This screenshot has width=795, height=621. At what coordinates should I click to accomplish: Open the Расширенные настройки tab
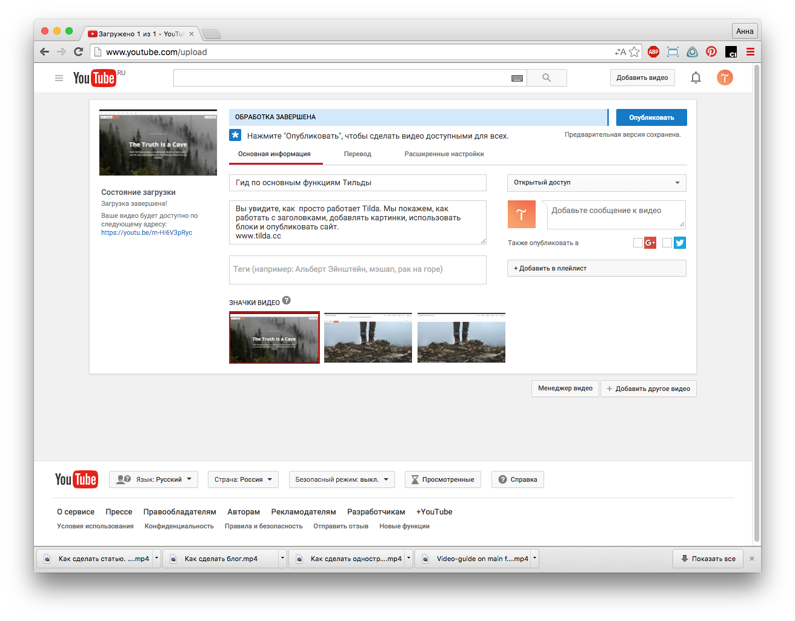[x=444, y=154]
